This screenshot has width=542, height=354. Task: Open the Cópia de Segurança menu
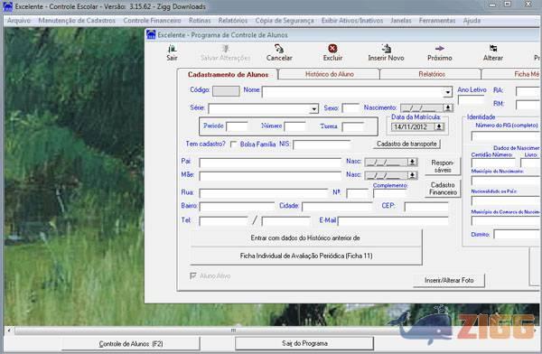pos(285,21)
